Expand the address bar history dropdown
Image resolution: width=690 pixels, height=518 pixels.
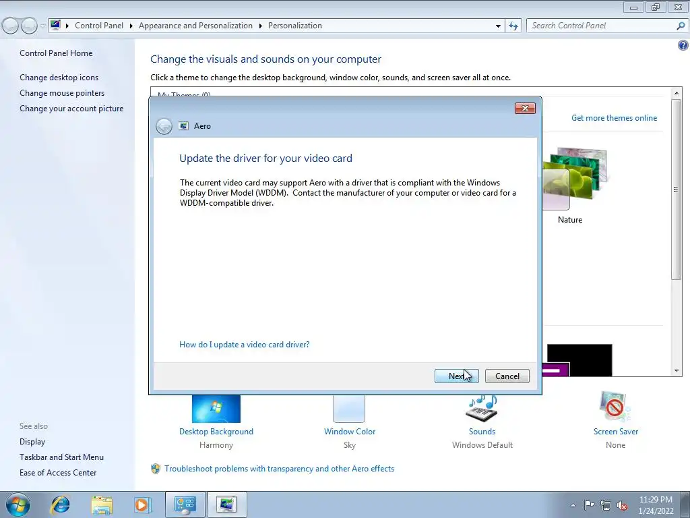(x=498, y=26)
